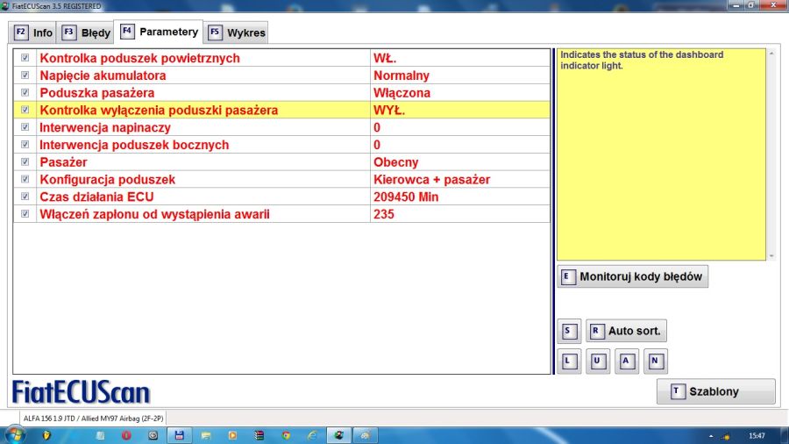The height and width of the screenshot is (444, 789).
Task: Toggle Konfiguracja poduszek checkbox
Action: point(25,179)
